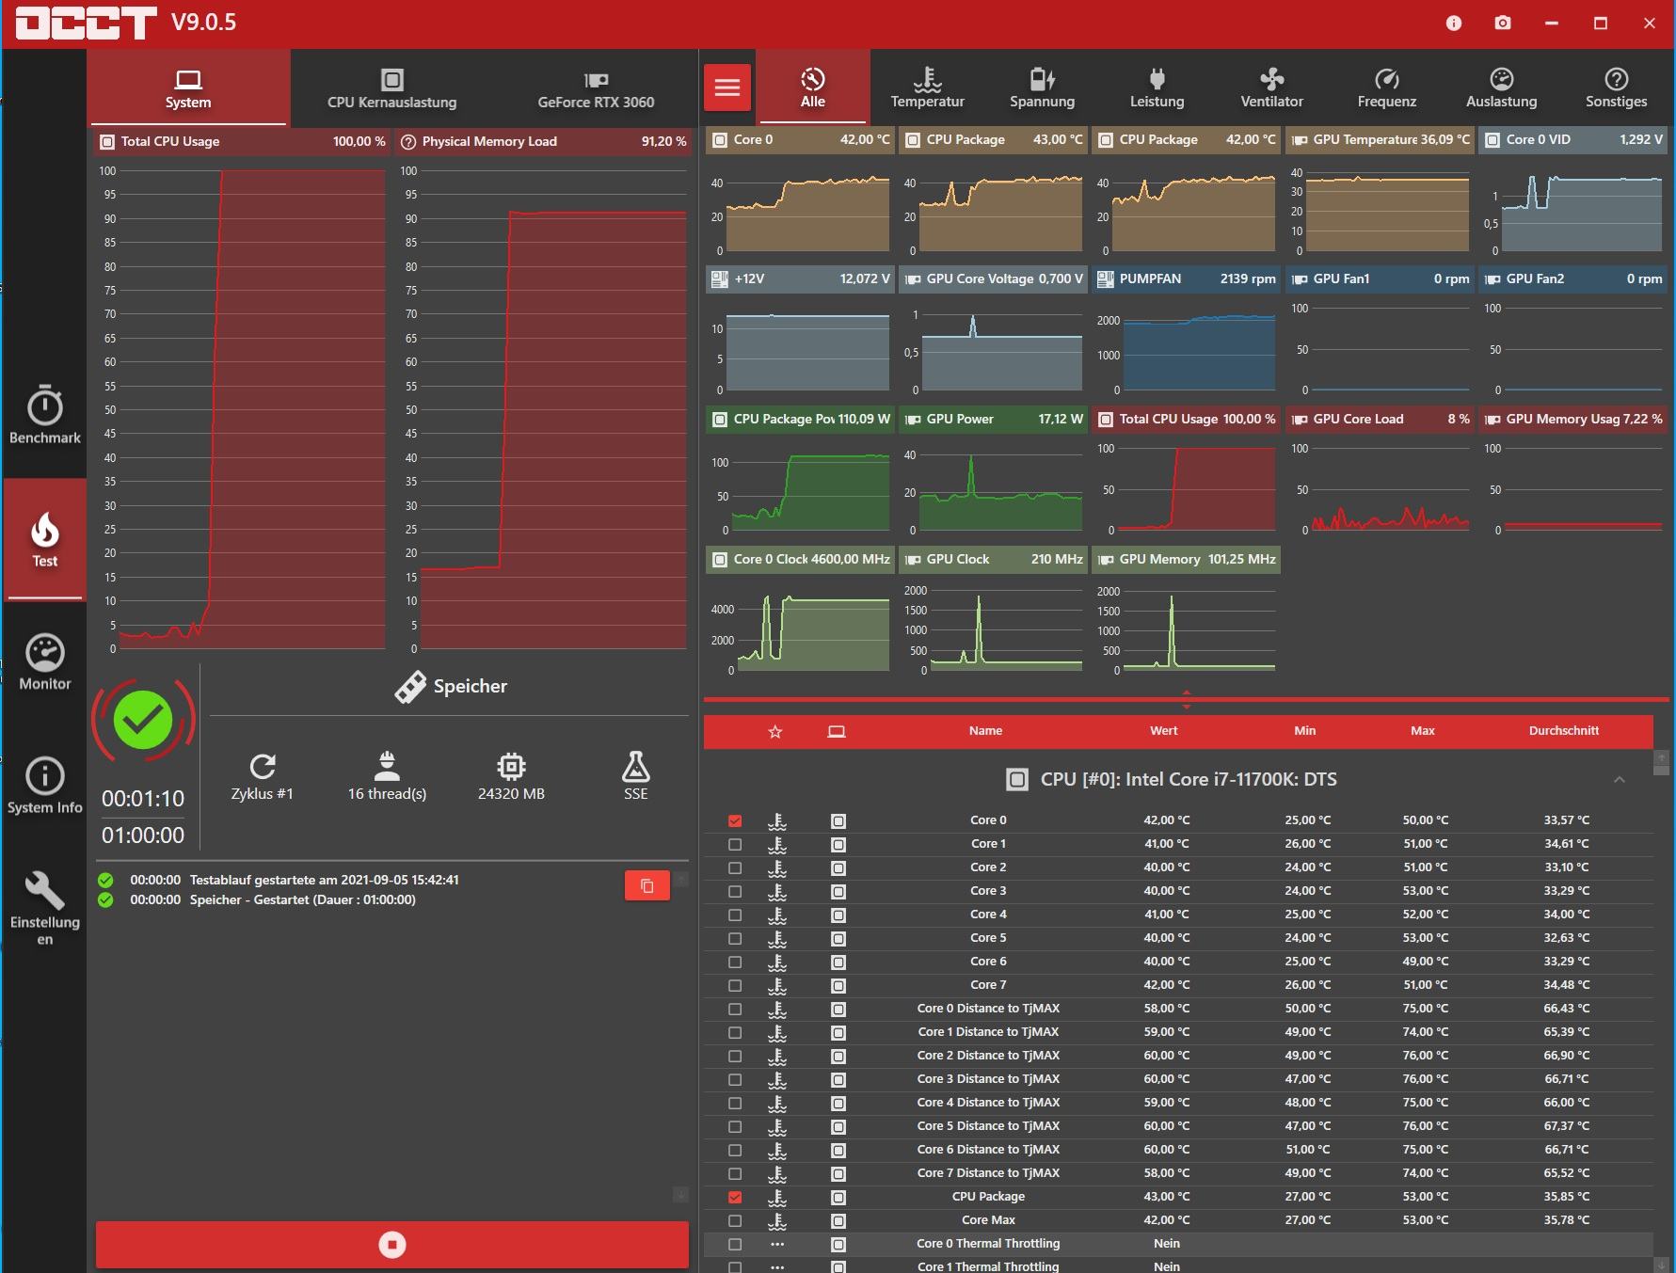Open the Monitor section in sidebar

[x=44, y=662]
